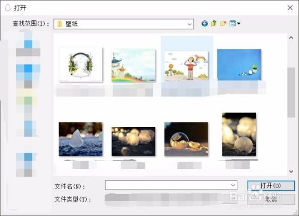Viewport: 299px width, 216px height.
Task: Select the cracked frozen bubble thumbnail
Action: point(186,139)
